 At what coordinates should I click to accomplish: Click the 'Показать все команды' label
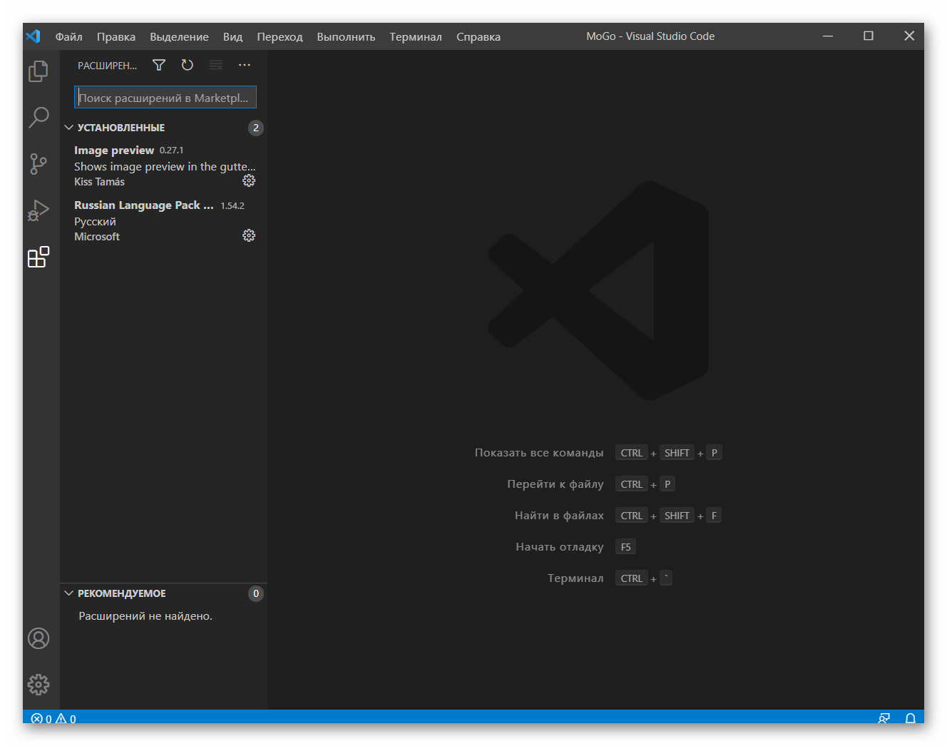(539, 453)
